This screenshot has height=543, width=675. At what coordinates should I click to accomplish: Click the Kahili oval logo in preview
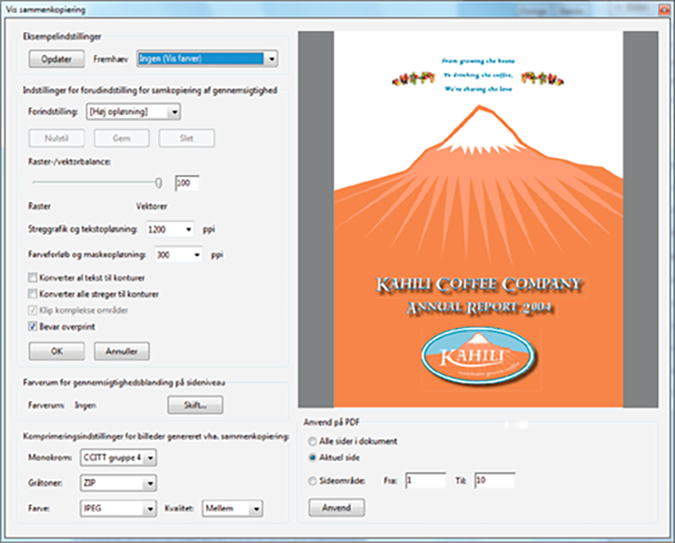click(478, 355)
